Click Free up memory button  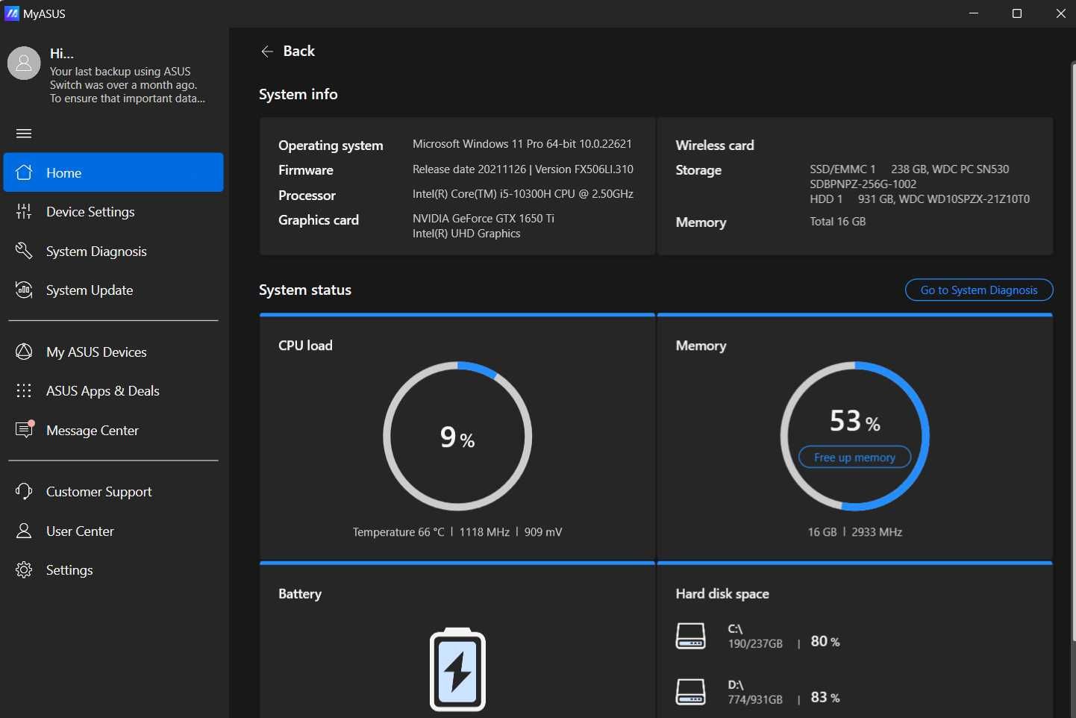(854, 458)
